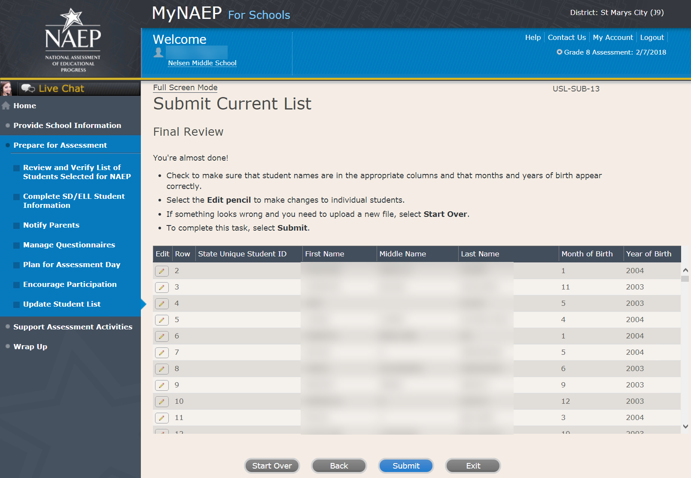Image resolution: width=691 pixels, height=478 pixels.
Task: Click the edit pencil for row 5
Action: click(x=161, y=320)
